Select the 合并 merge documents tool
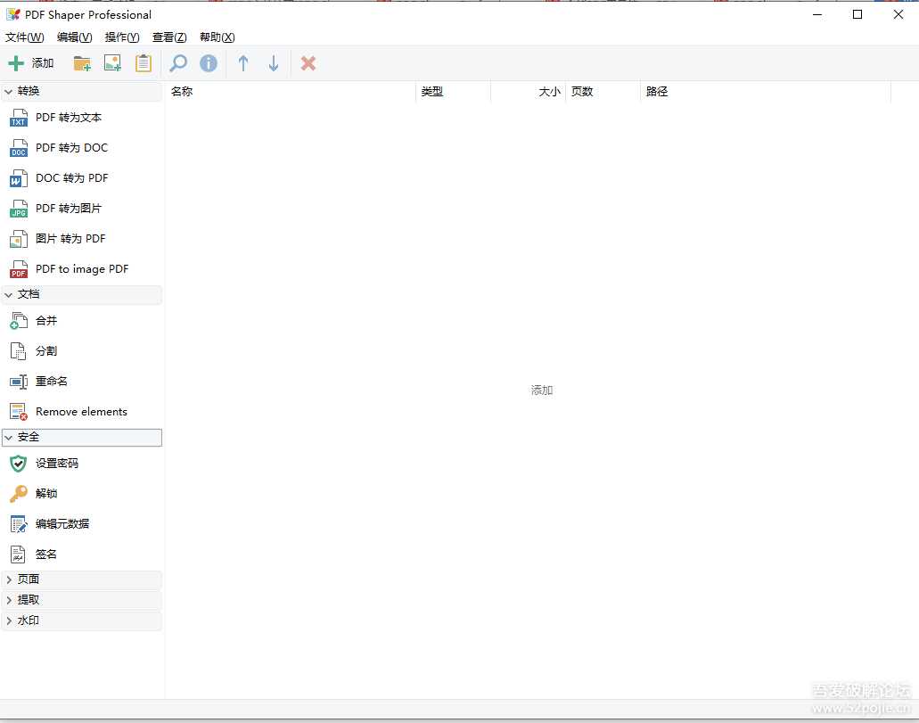 [x=46, y=321]
